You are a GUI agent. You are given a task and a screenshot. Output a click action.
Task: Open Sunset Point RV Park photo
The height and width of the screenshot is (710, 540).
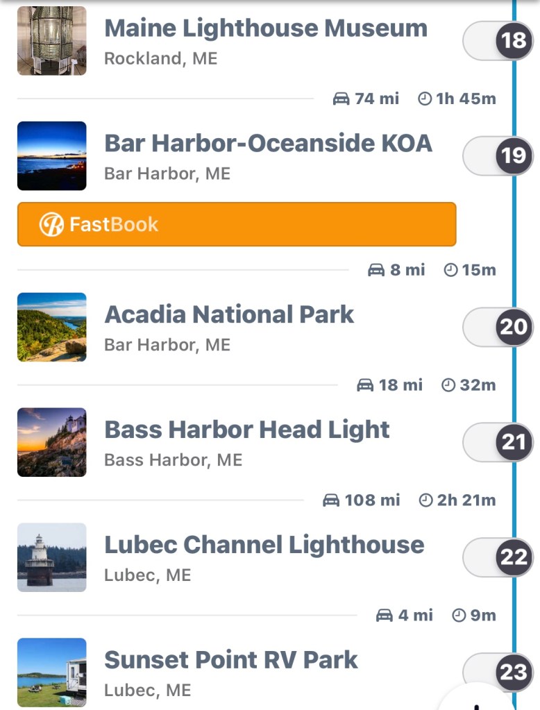(52, 672)
